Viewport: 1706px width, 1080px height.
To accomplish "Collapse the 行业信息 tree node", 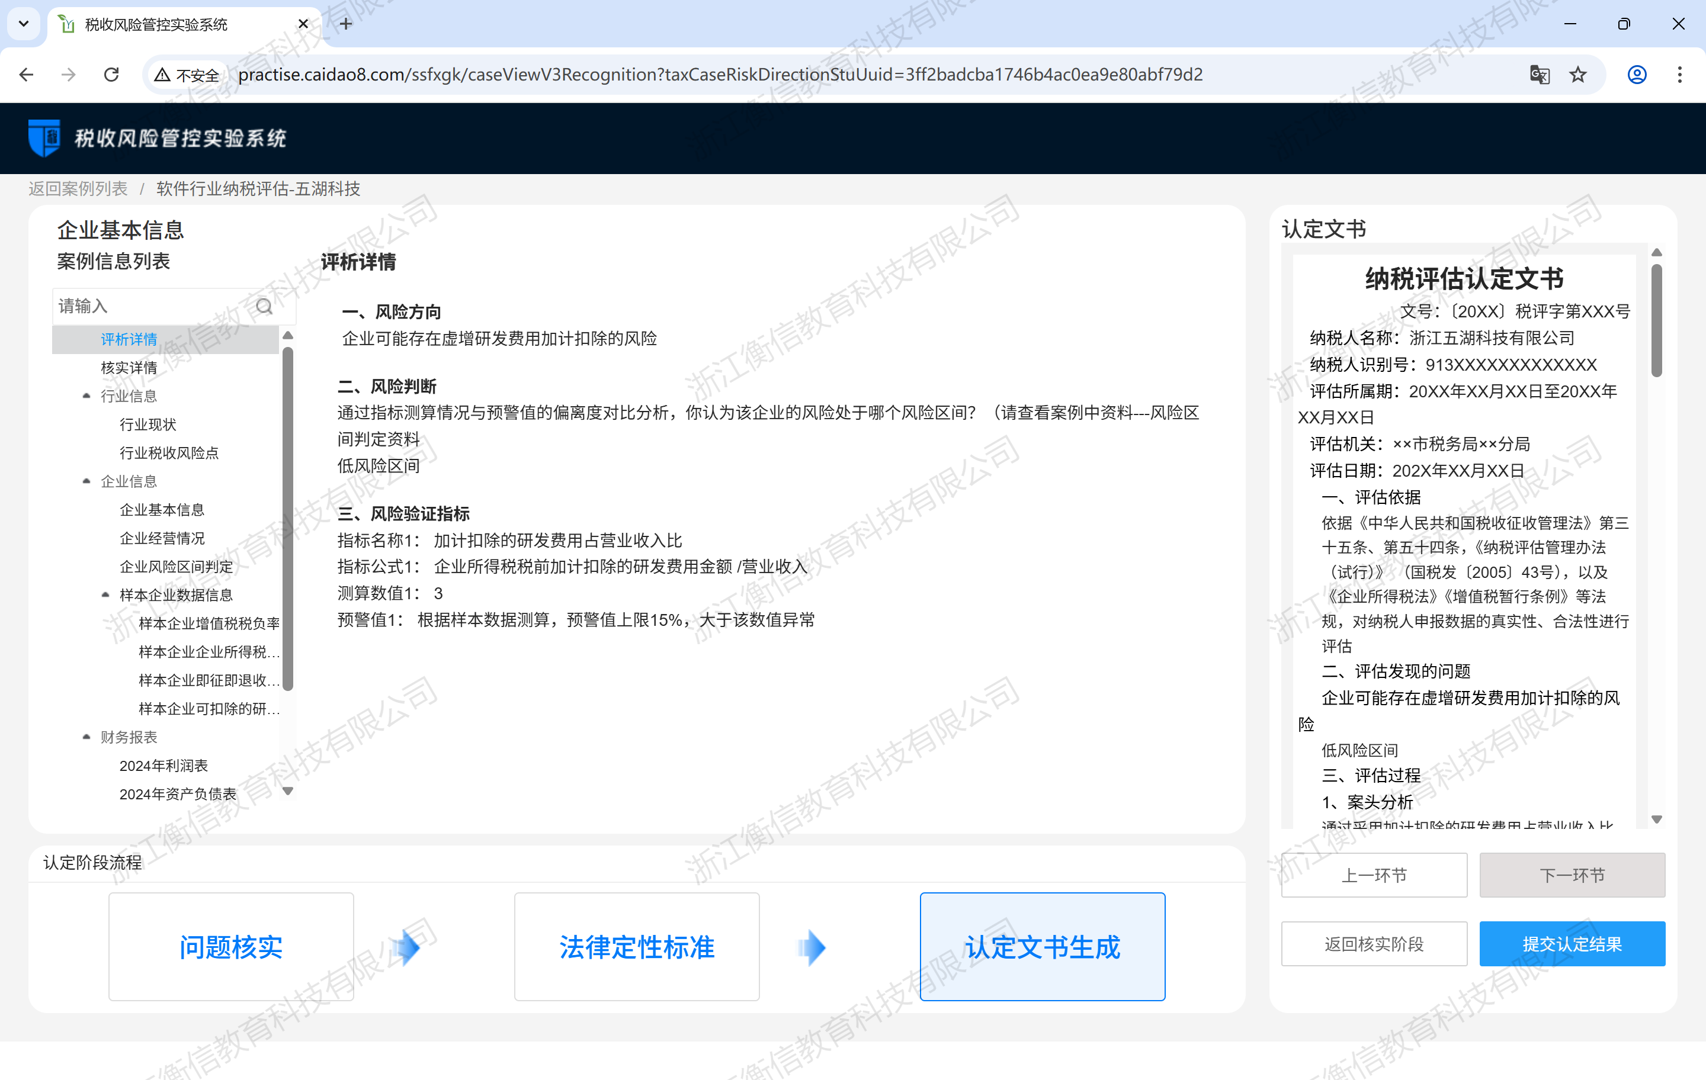I will click(x=86, y=396).
